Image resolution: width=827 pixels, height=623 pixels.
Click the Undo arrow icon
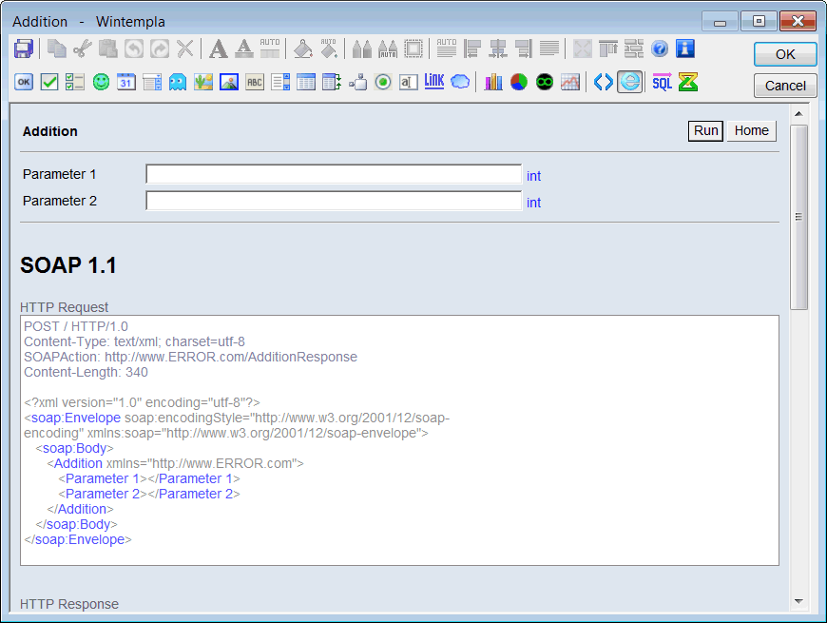(134, 49)
